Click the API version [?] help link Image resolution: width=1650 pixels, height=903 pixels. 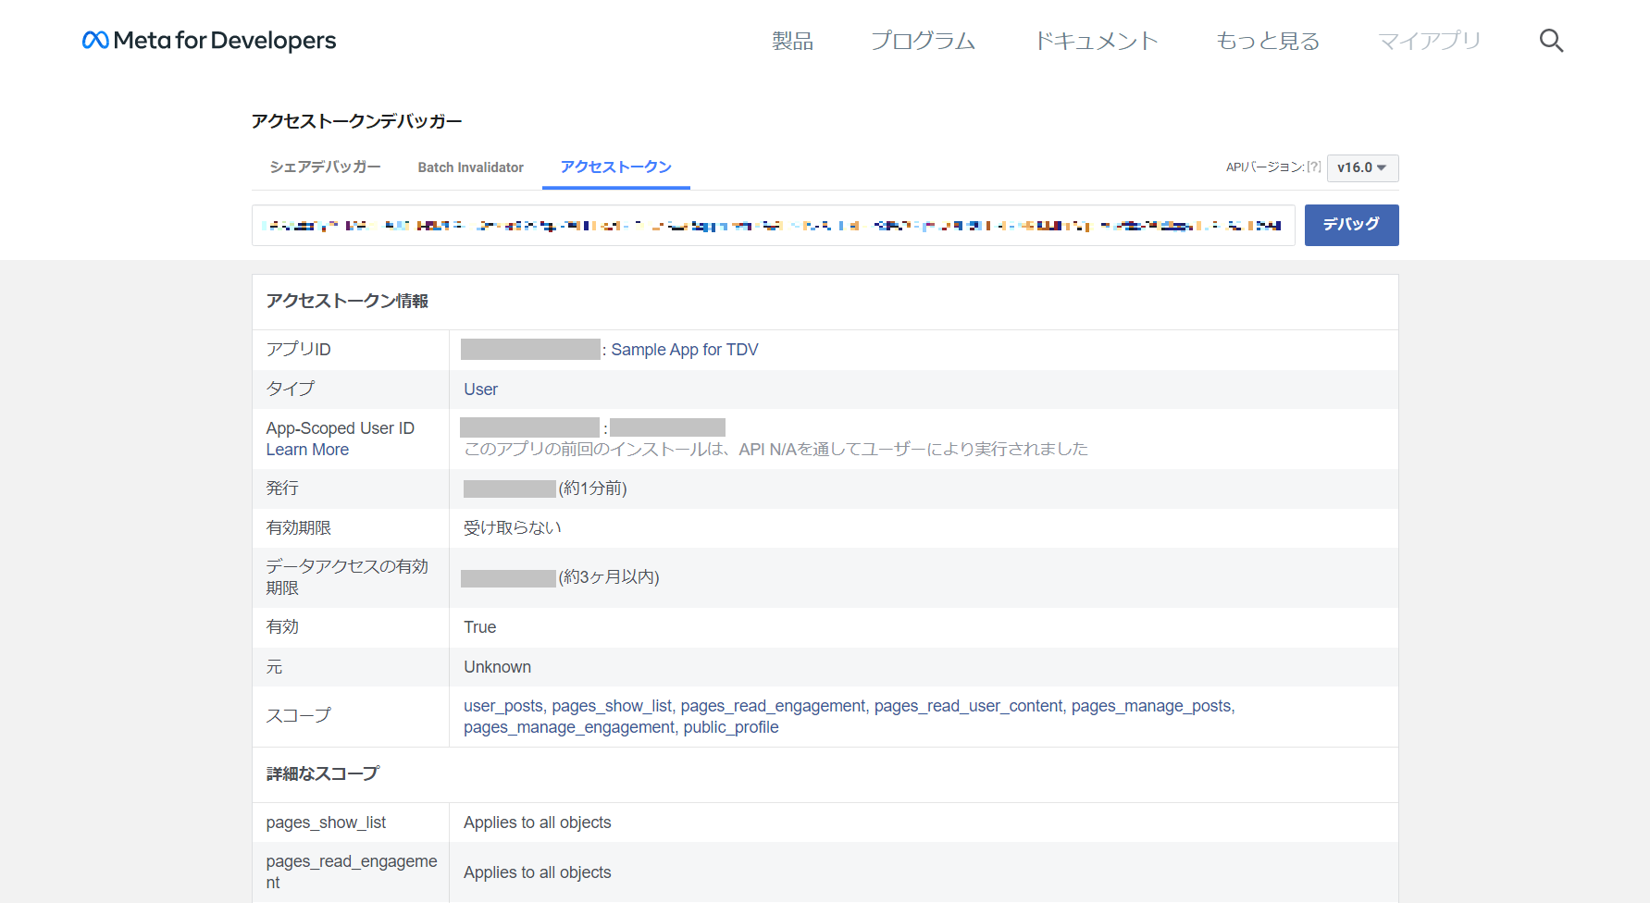tap(1314, 167)
